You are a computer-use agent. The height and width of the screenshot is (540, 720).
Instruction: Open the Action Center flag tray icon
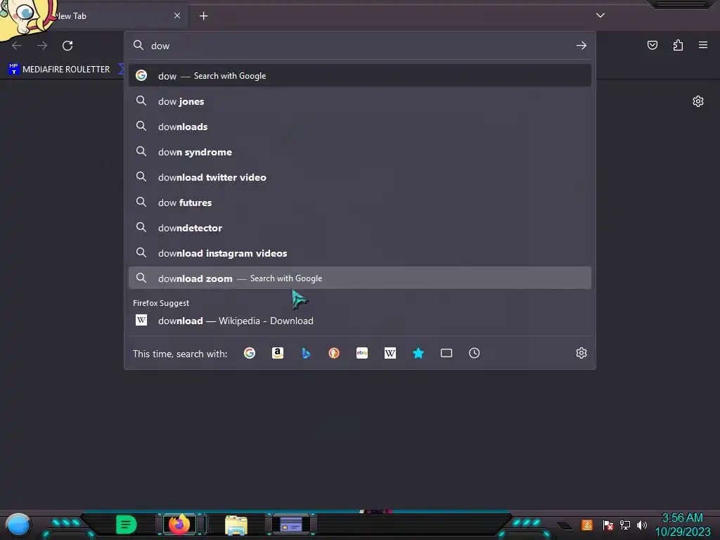[x=608, y=525]
